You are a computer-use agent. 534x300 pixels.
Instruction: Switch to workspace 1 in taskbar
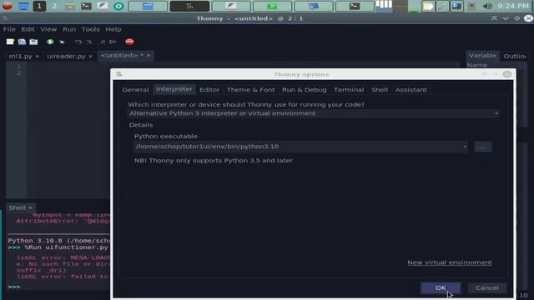(39, 6)
